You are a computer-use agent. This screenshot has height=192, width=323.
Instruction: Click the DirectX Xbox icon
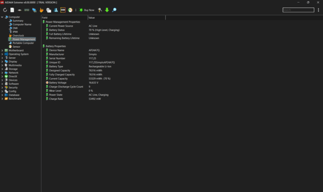coord(6,76)
